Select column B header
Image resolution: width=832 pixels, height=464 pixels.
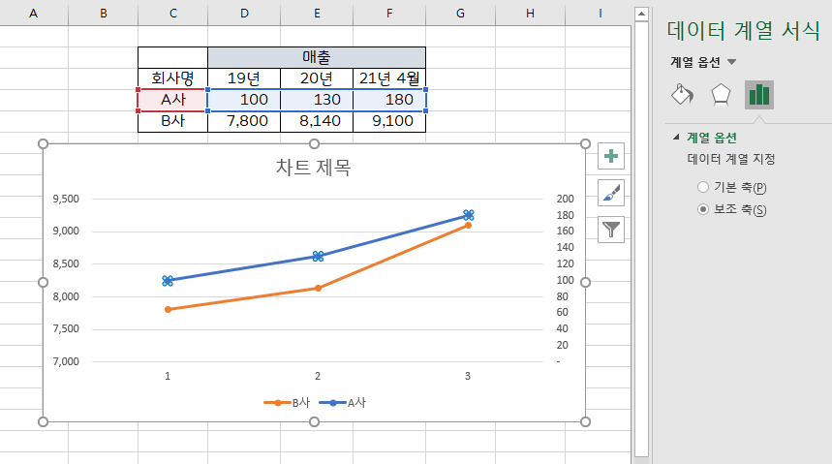[104, 14]
